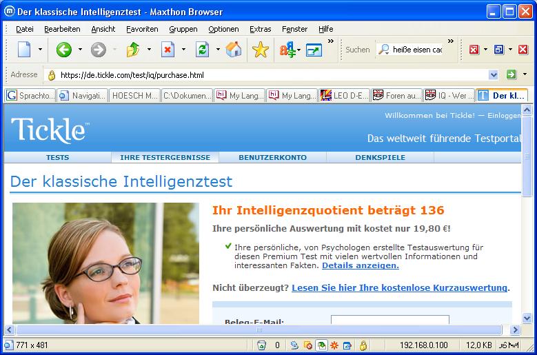The height and width of the screenshot is (355, 537).
Task: Switch to the Foren au... tab
Action: coord(397,96)
